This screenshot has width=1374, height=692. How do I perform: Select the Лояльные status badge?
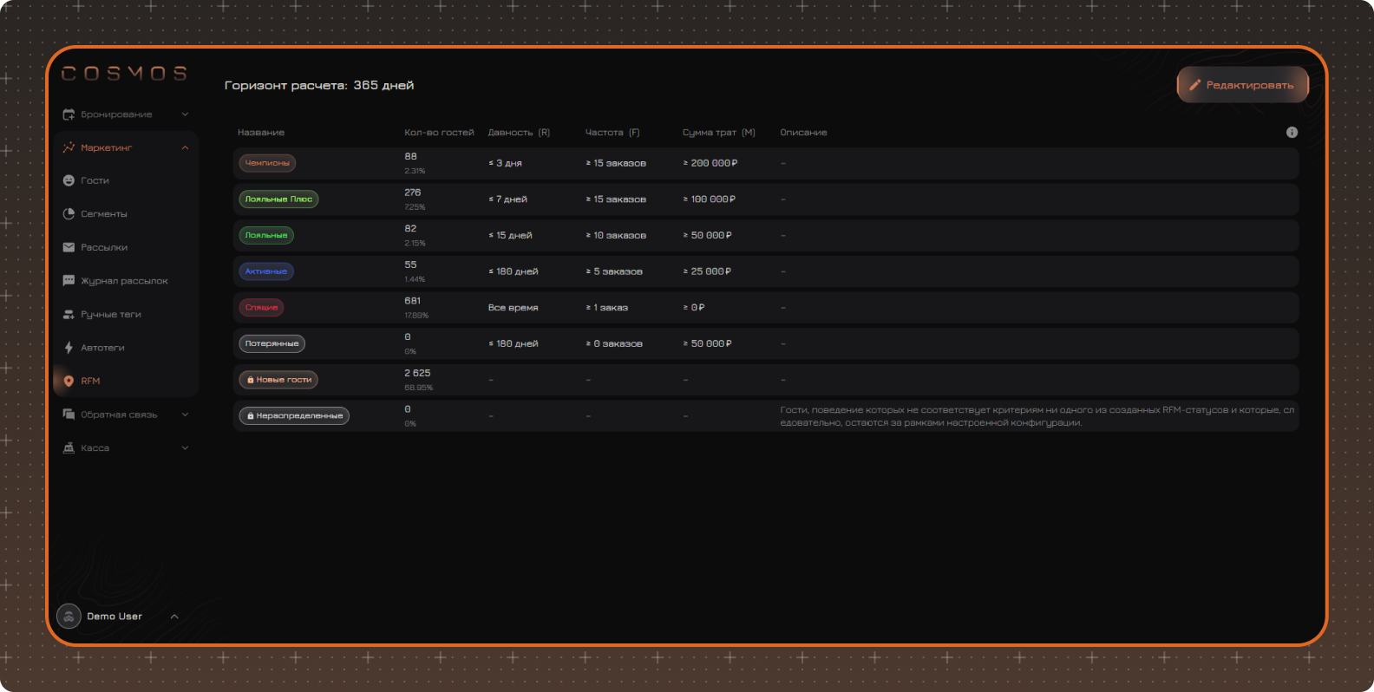[x=266, y=235]
